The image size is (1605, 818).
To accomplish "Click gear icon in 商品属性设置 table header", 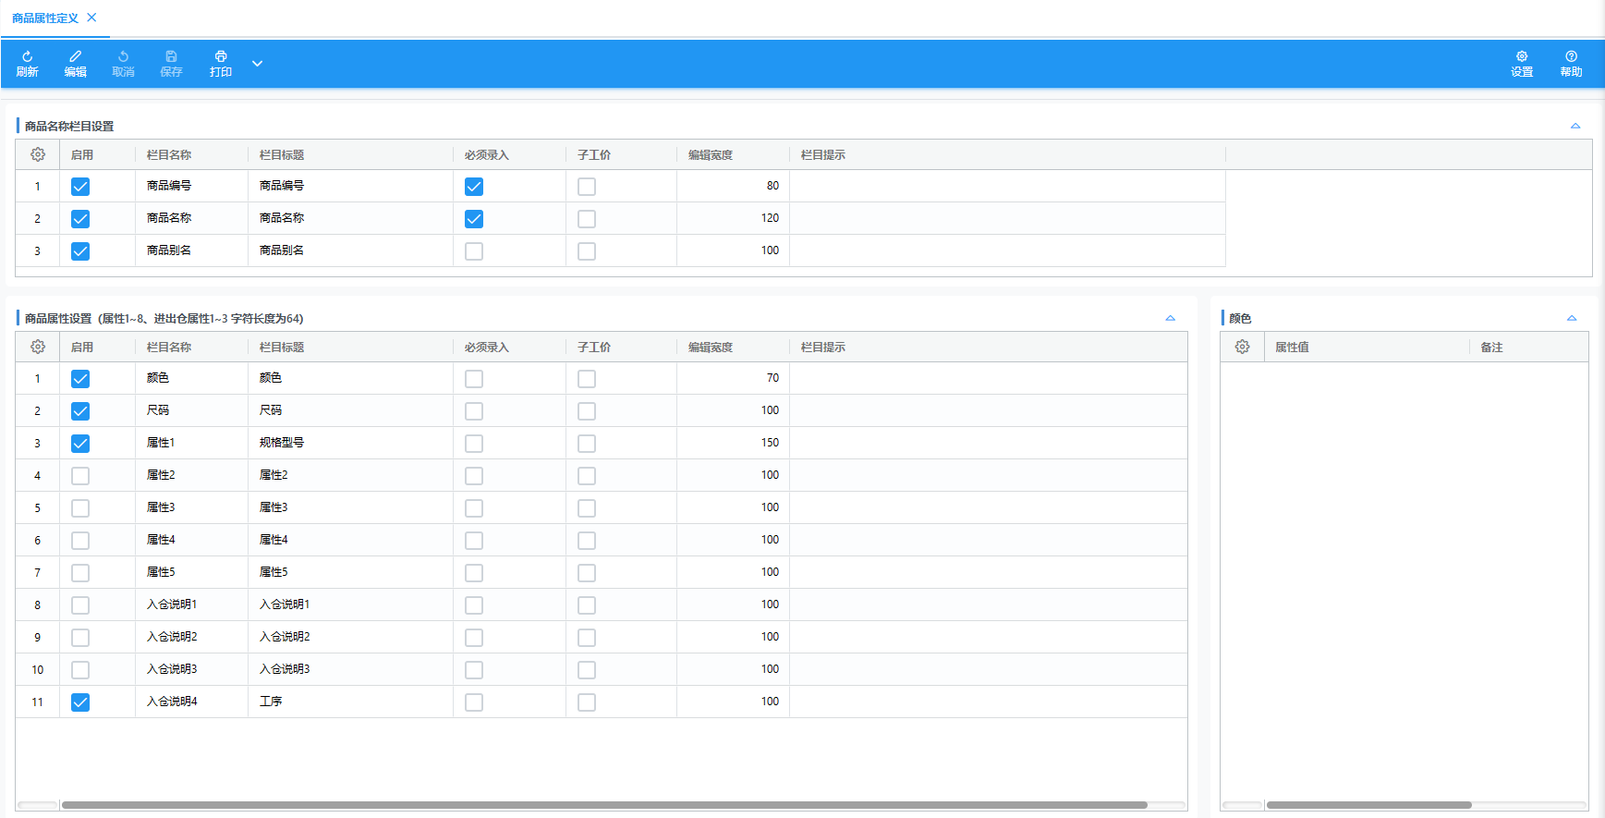I will 38,347.
